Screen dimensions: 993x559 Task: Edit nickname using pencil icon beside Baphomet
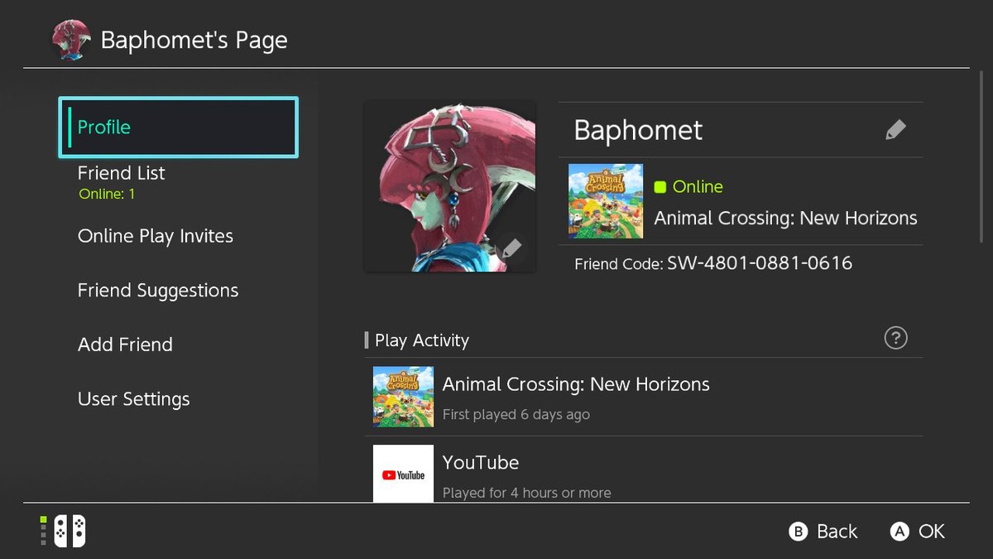(895, 130)
